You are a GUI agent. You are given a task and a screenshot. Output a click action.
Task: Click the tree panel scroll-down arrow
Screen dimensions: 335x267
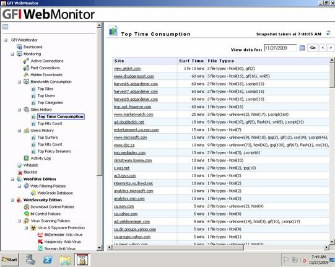[x=99, y=248]
